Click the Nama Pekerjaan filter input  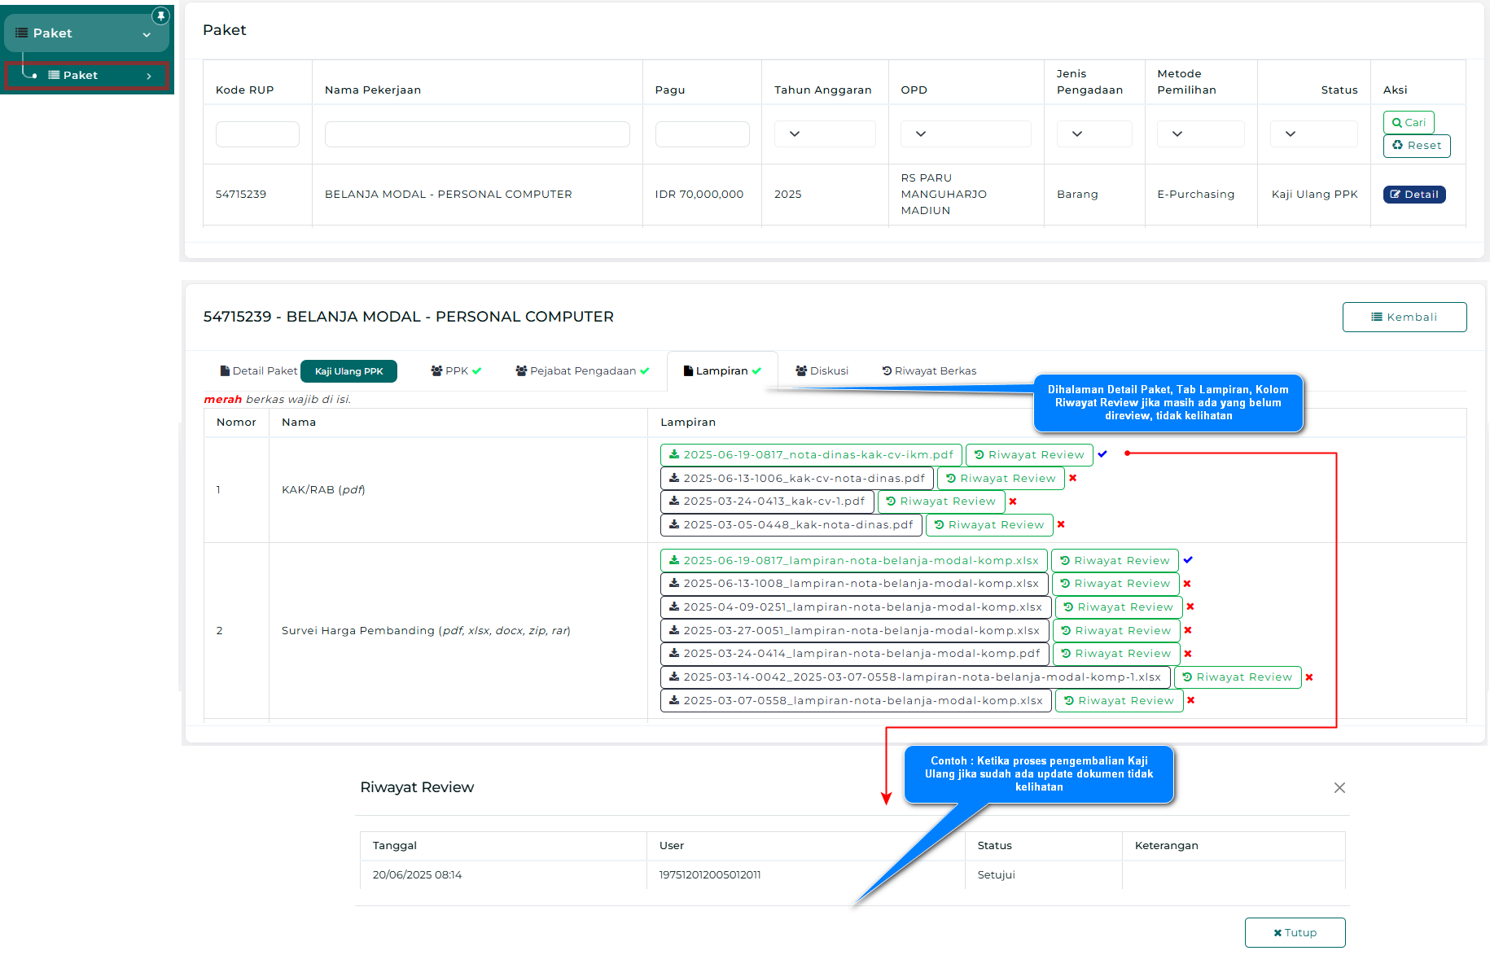(x=477, y=134)
